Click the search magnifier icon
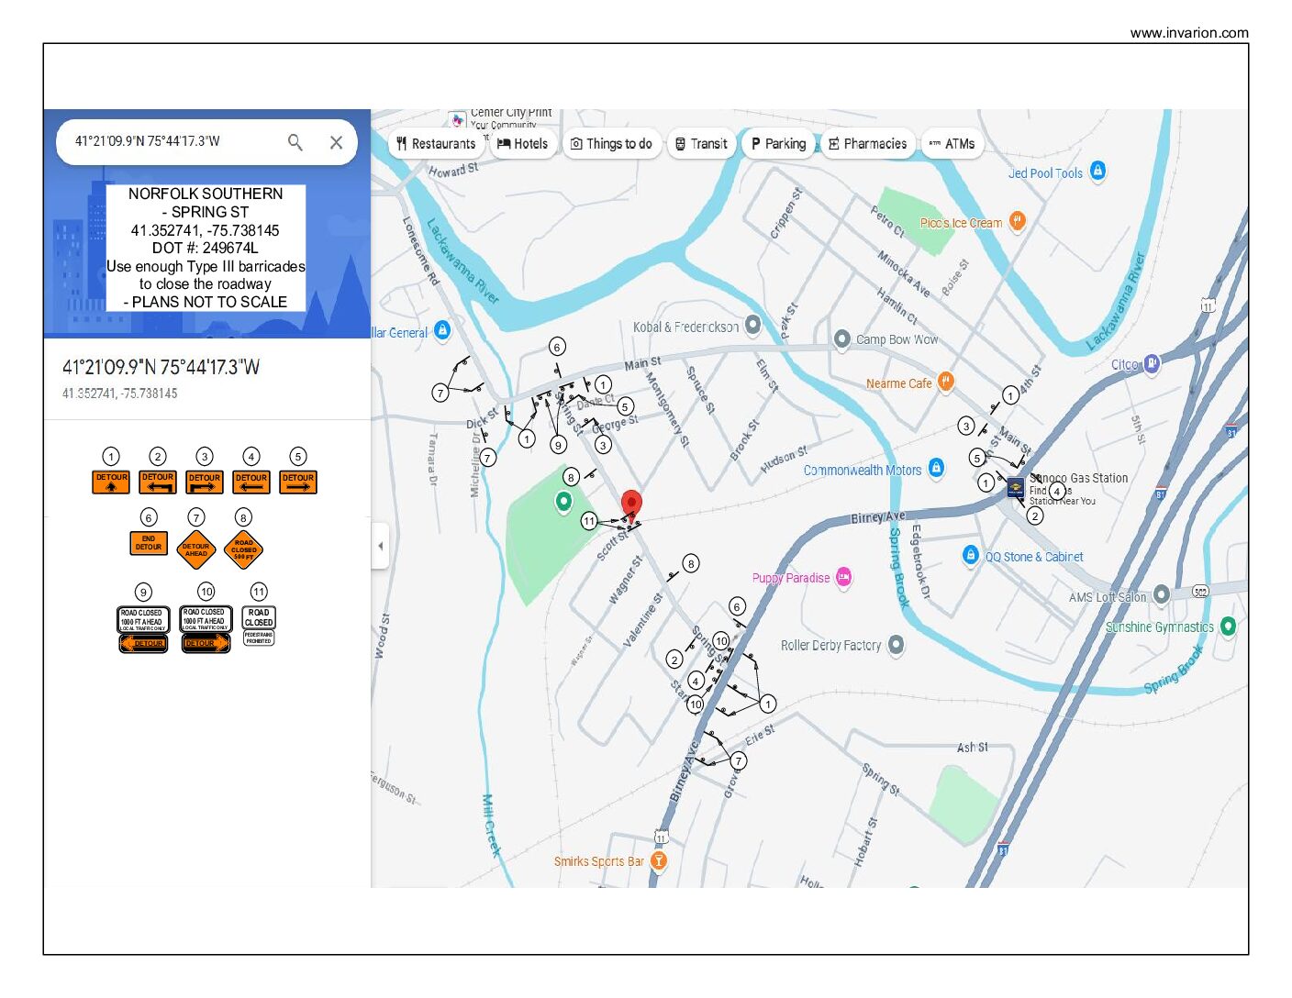 (x=295, y=142)
